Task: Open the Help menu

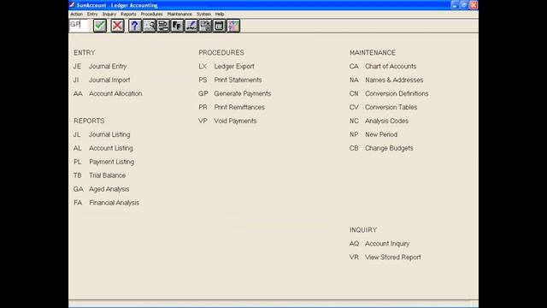Action: tap(220, 14)
